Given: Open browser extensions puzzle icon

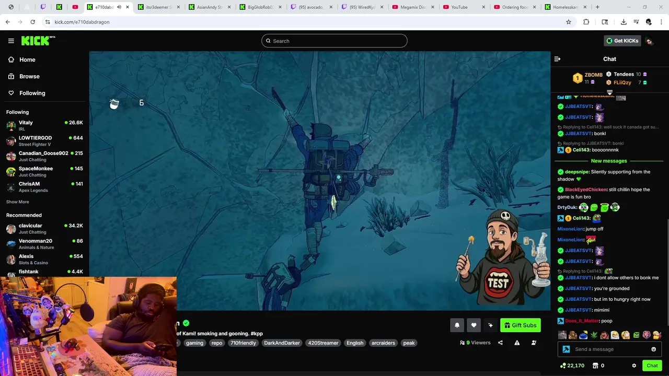Looking at the screenshot, I should [586, 22].
